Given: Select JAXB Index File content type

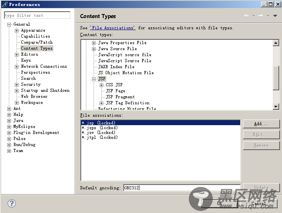Looking at the screenshot, I should pyautogui.click(x=116, y=67).
